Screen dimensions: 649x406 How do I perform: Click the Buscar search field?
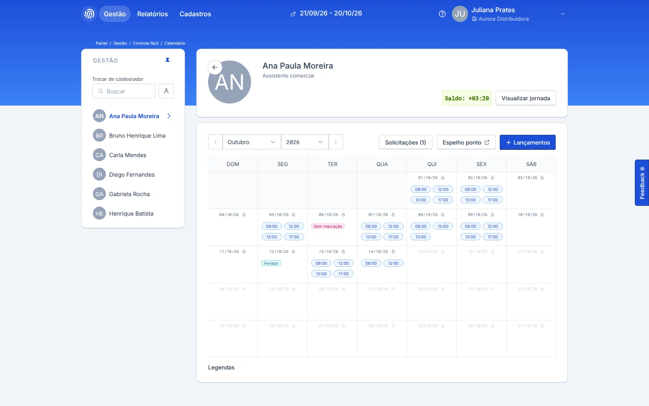[x=124, y=91]
